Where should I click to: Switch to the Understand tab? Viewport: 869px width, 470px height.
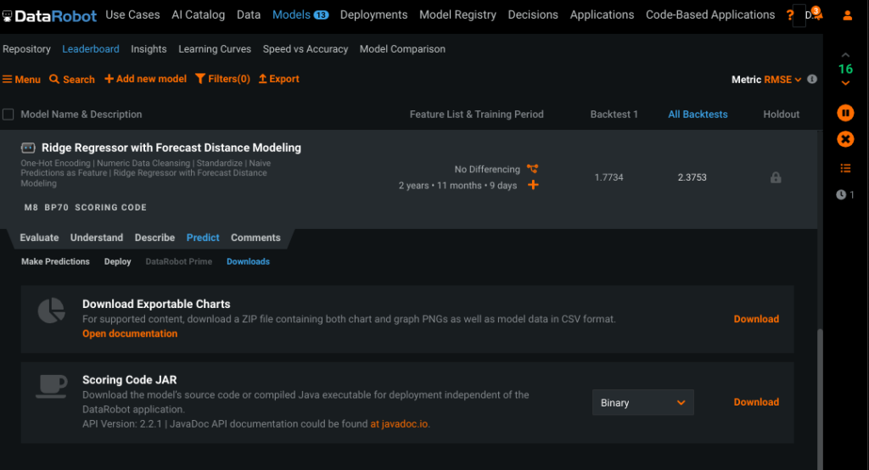(x=97, y=238)
